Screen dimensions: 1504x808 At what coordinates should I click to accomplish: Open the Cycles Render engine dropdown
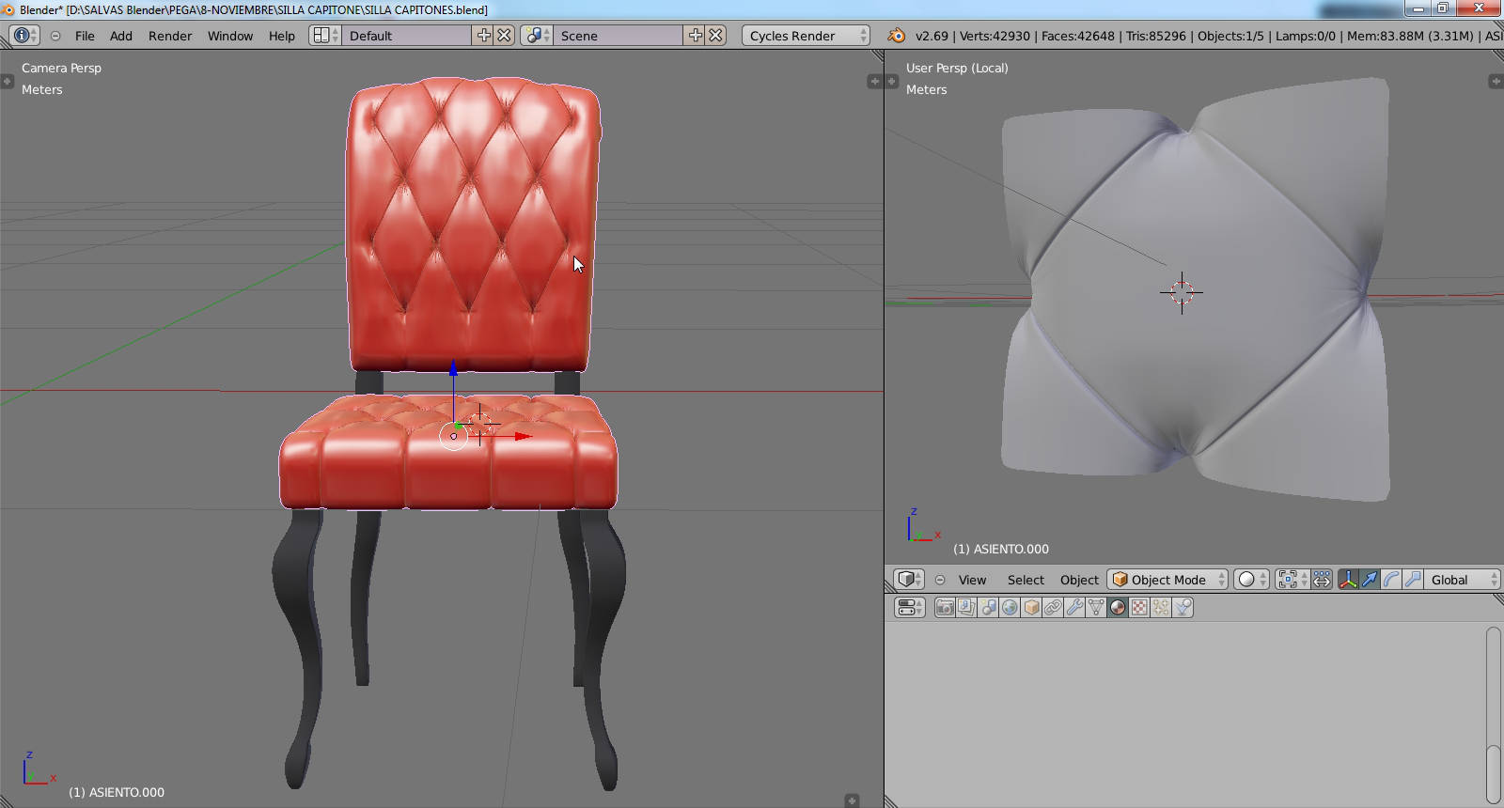(x=807, y=36)
